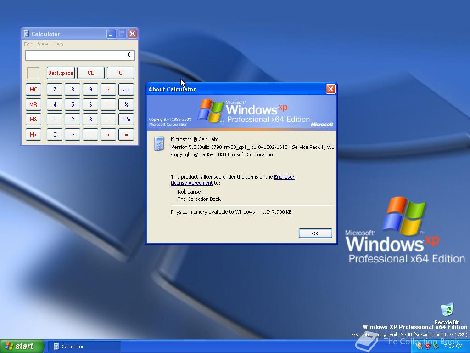Click the CE button in Calculator

pos(90,73)
